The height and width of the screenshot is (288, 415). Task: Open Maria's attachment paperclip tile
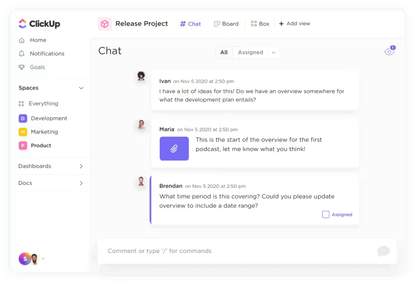pos(174,148)
